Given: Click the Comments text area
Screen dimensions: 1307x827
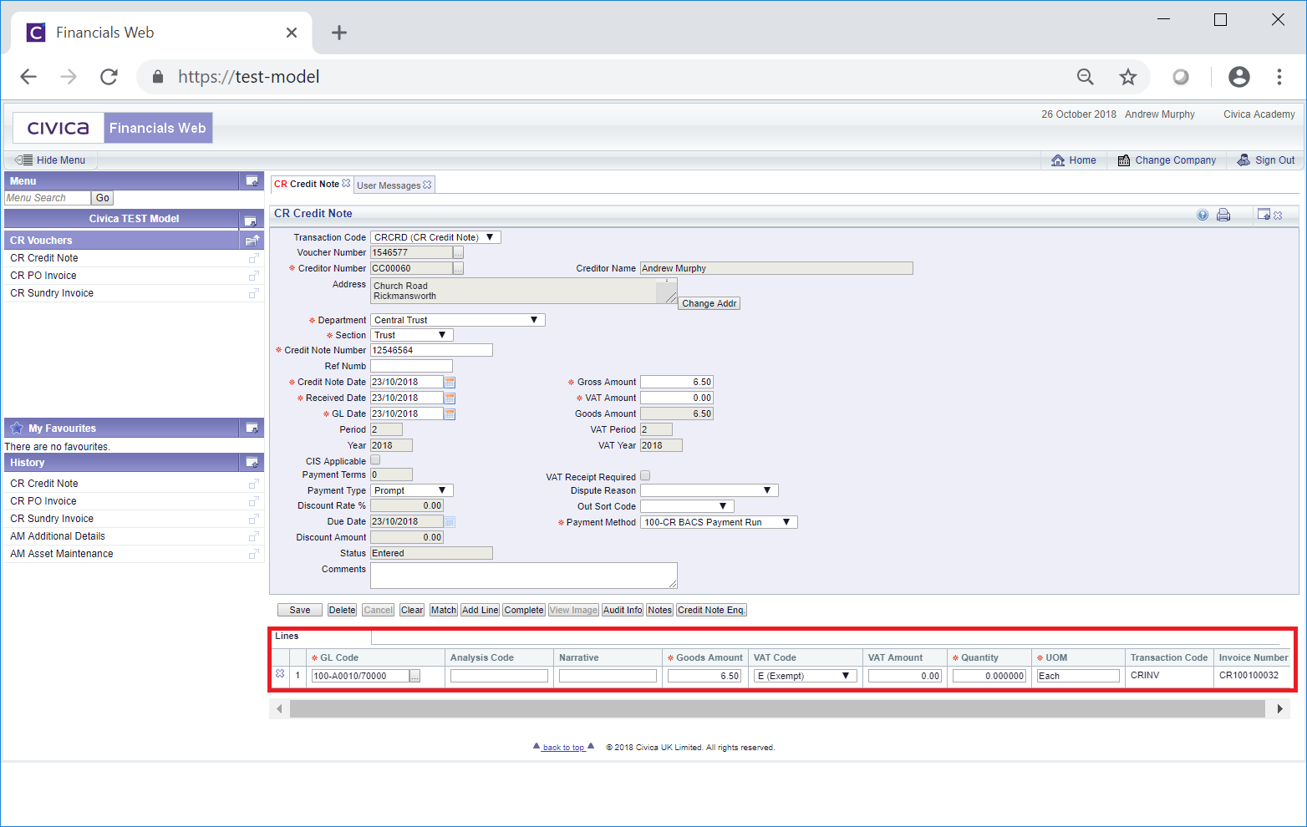Looking at the screenshot, I should click(x=524, y=576).
